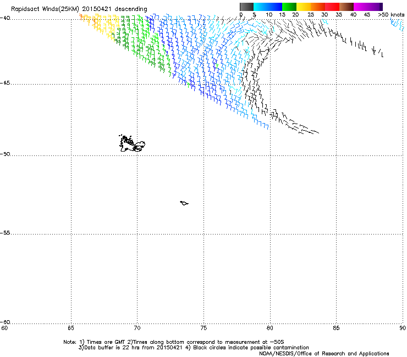The height and width of the screenshot is (357, 407).
Task: Click the gray 0-5 knots color band
Action: 246,7
